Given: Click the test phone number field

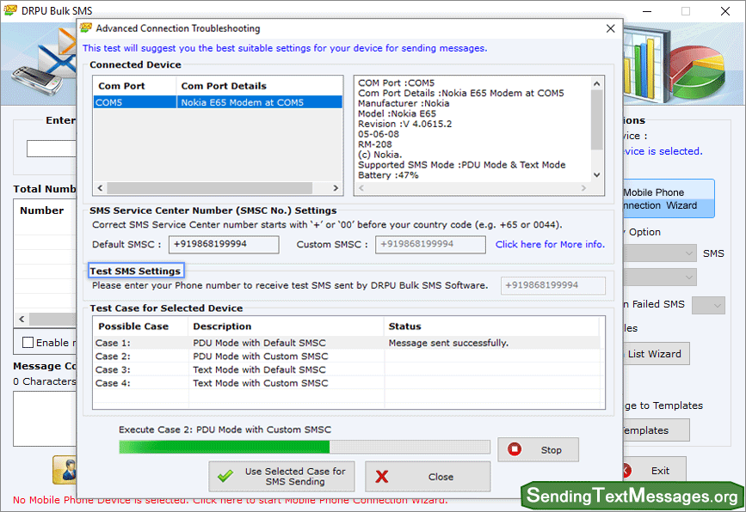Looking at the screenshot, I should (553, 285).
